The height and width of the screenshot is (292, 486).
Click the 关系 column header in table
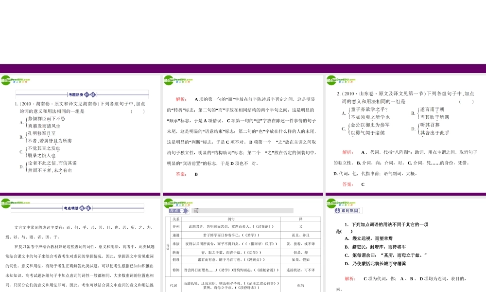(176, 219)
